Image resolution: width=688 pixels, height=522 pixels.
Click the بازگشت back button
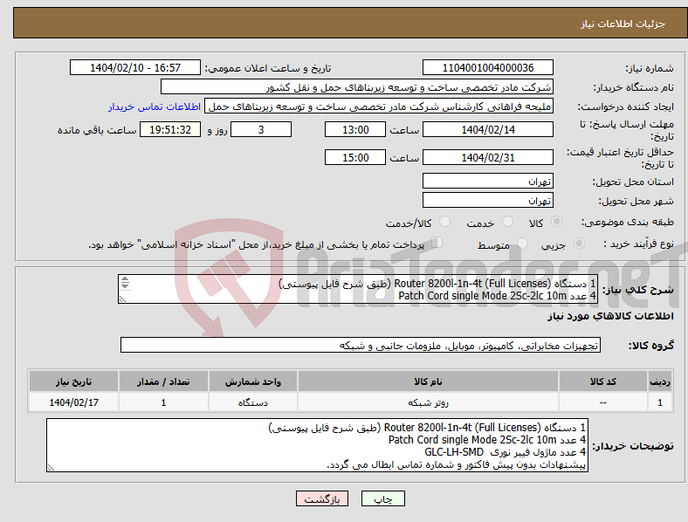click(x=322, y=499)
